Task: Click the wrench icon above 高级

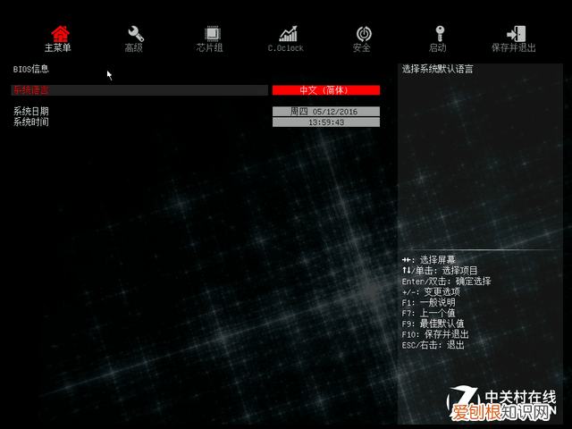Action: [135, 34]
